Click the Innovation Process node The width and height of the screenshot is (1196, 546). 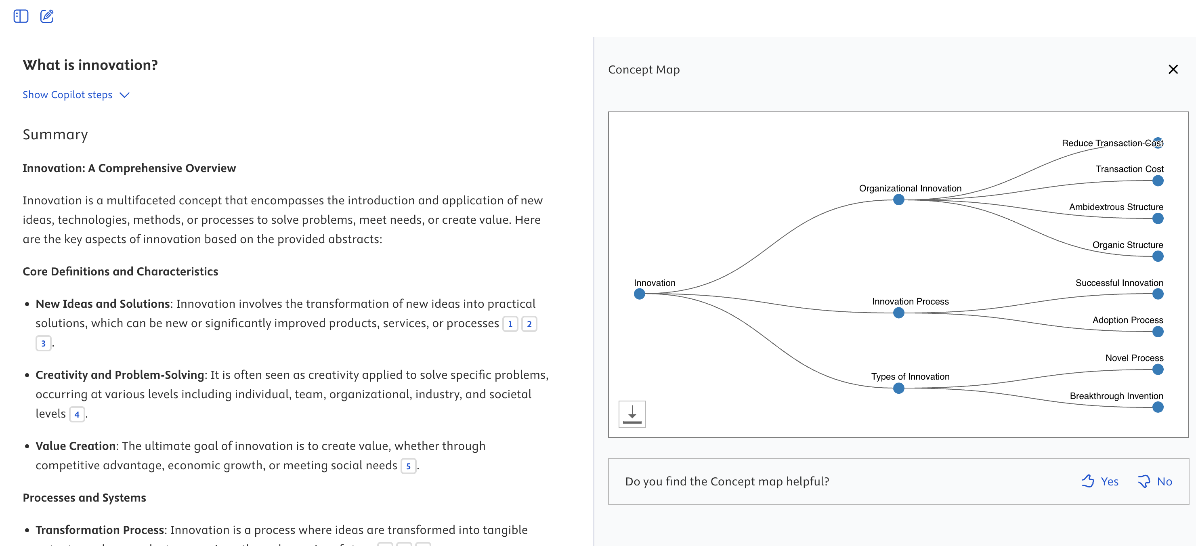(x=898, y=313)
